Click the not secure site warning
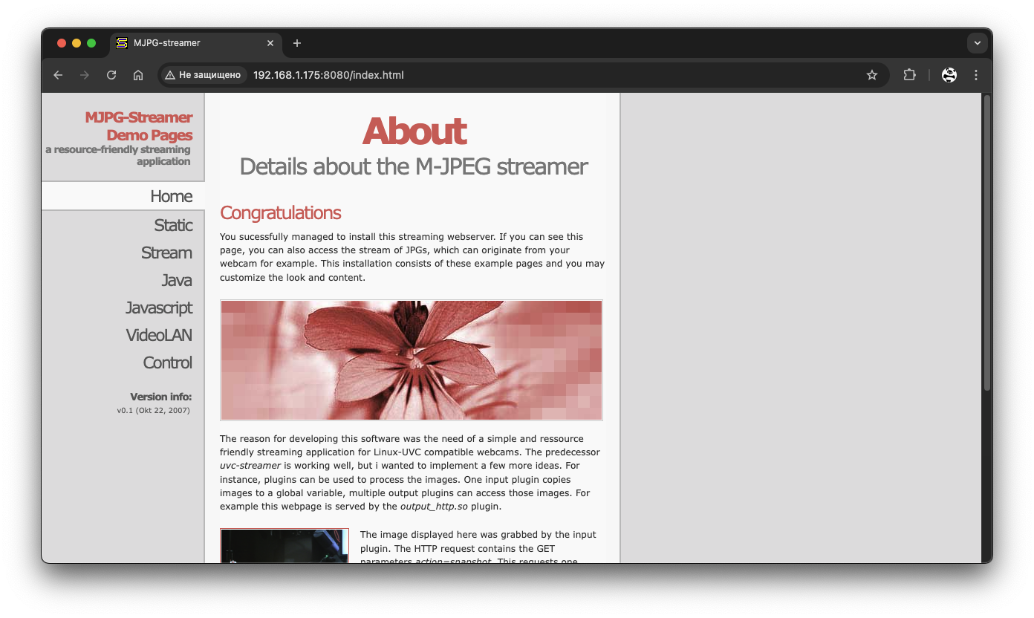Viewport: 1034px width, 618px height. pyautogui.click(x=203, y=75)
